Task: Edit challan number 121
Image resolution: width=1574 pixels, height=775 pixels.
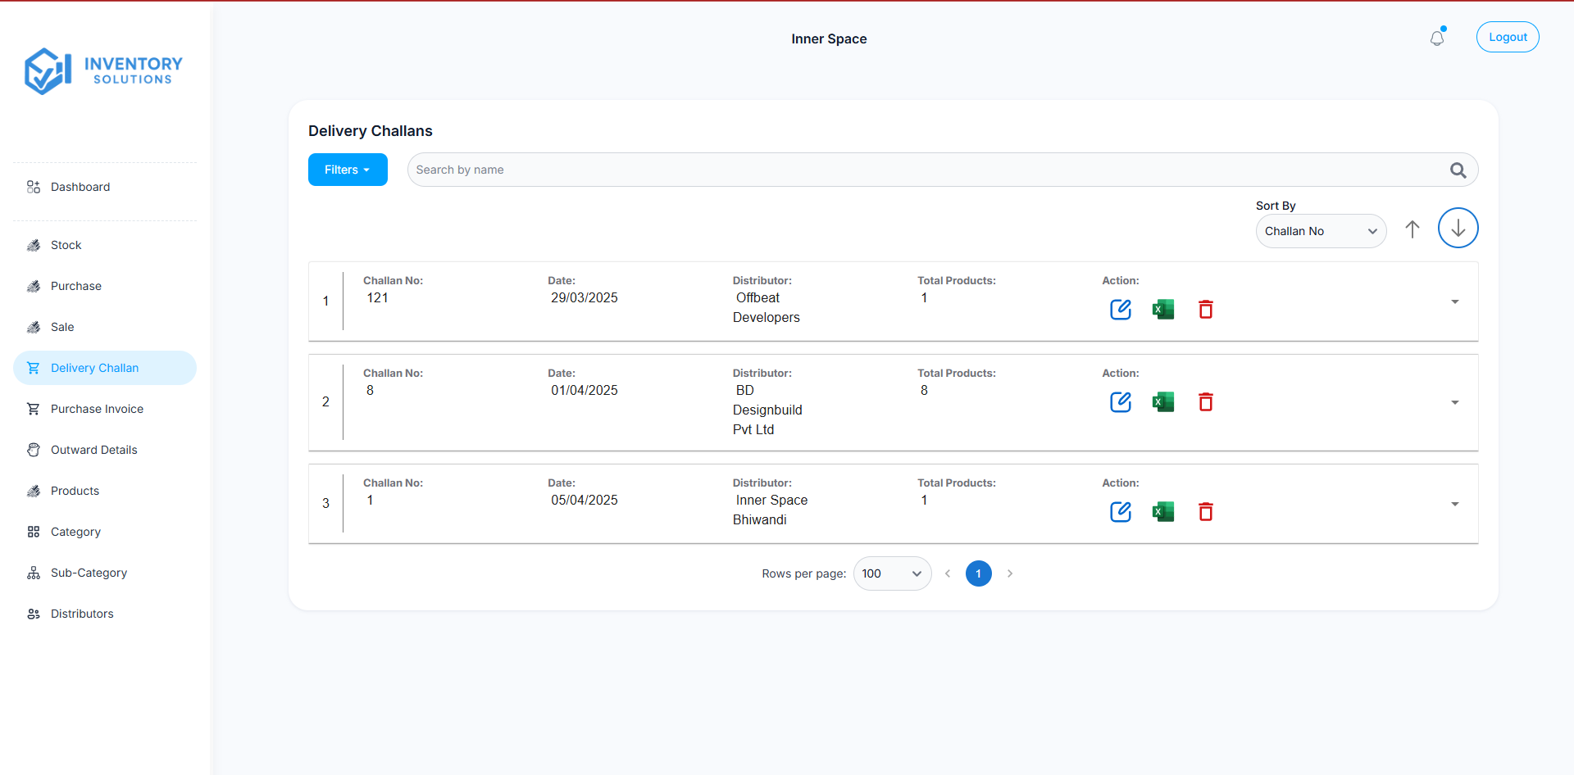Action: tap(1121, 309)
